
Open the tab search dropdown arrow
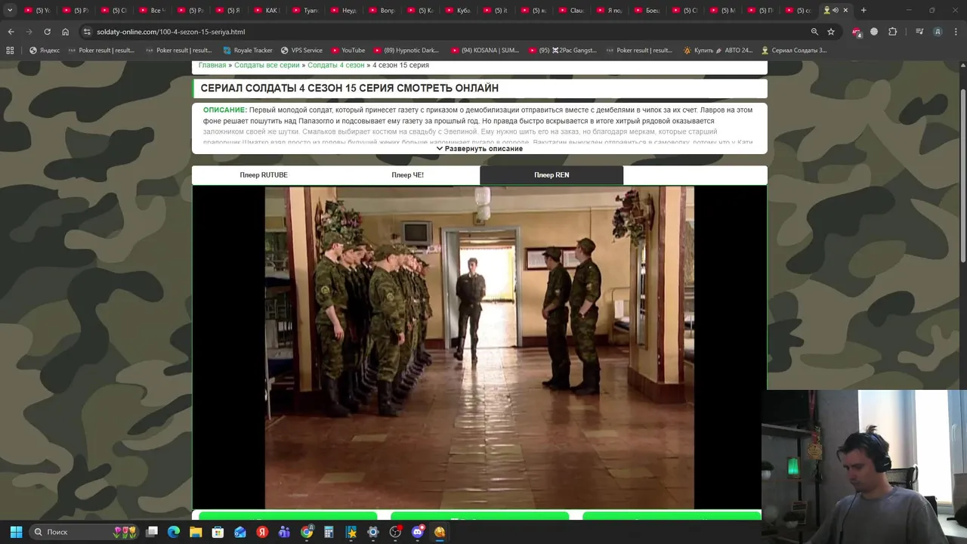point(10,11)
